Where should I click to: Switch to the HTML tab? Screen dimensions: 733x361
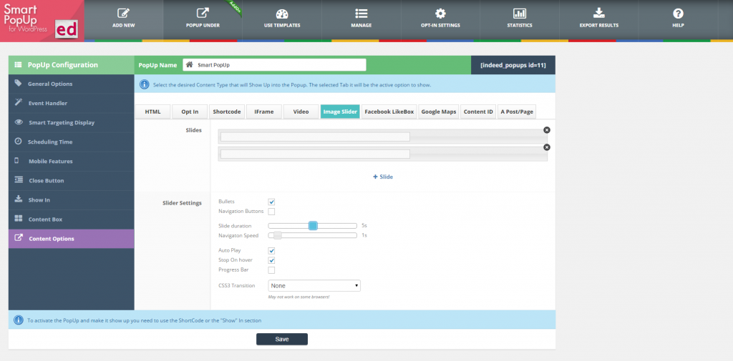pos(152,112)
